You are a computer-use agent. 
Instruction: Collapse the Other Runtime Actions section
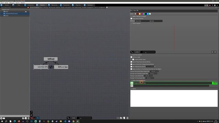pos(131,81)
